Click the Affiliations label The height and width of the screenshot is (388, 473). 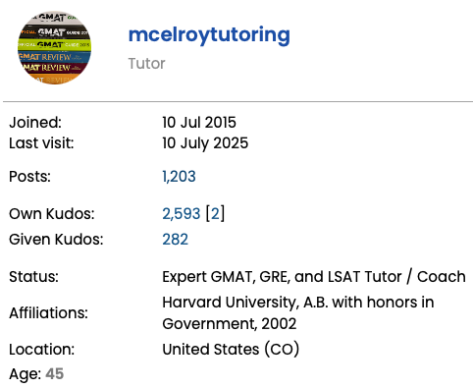[49, 313]
